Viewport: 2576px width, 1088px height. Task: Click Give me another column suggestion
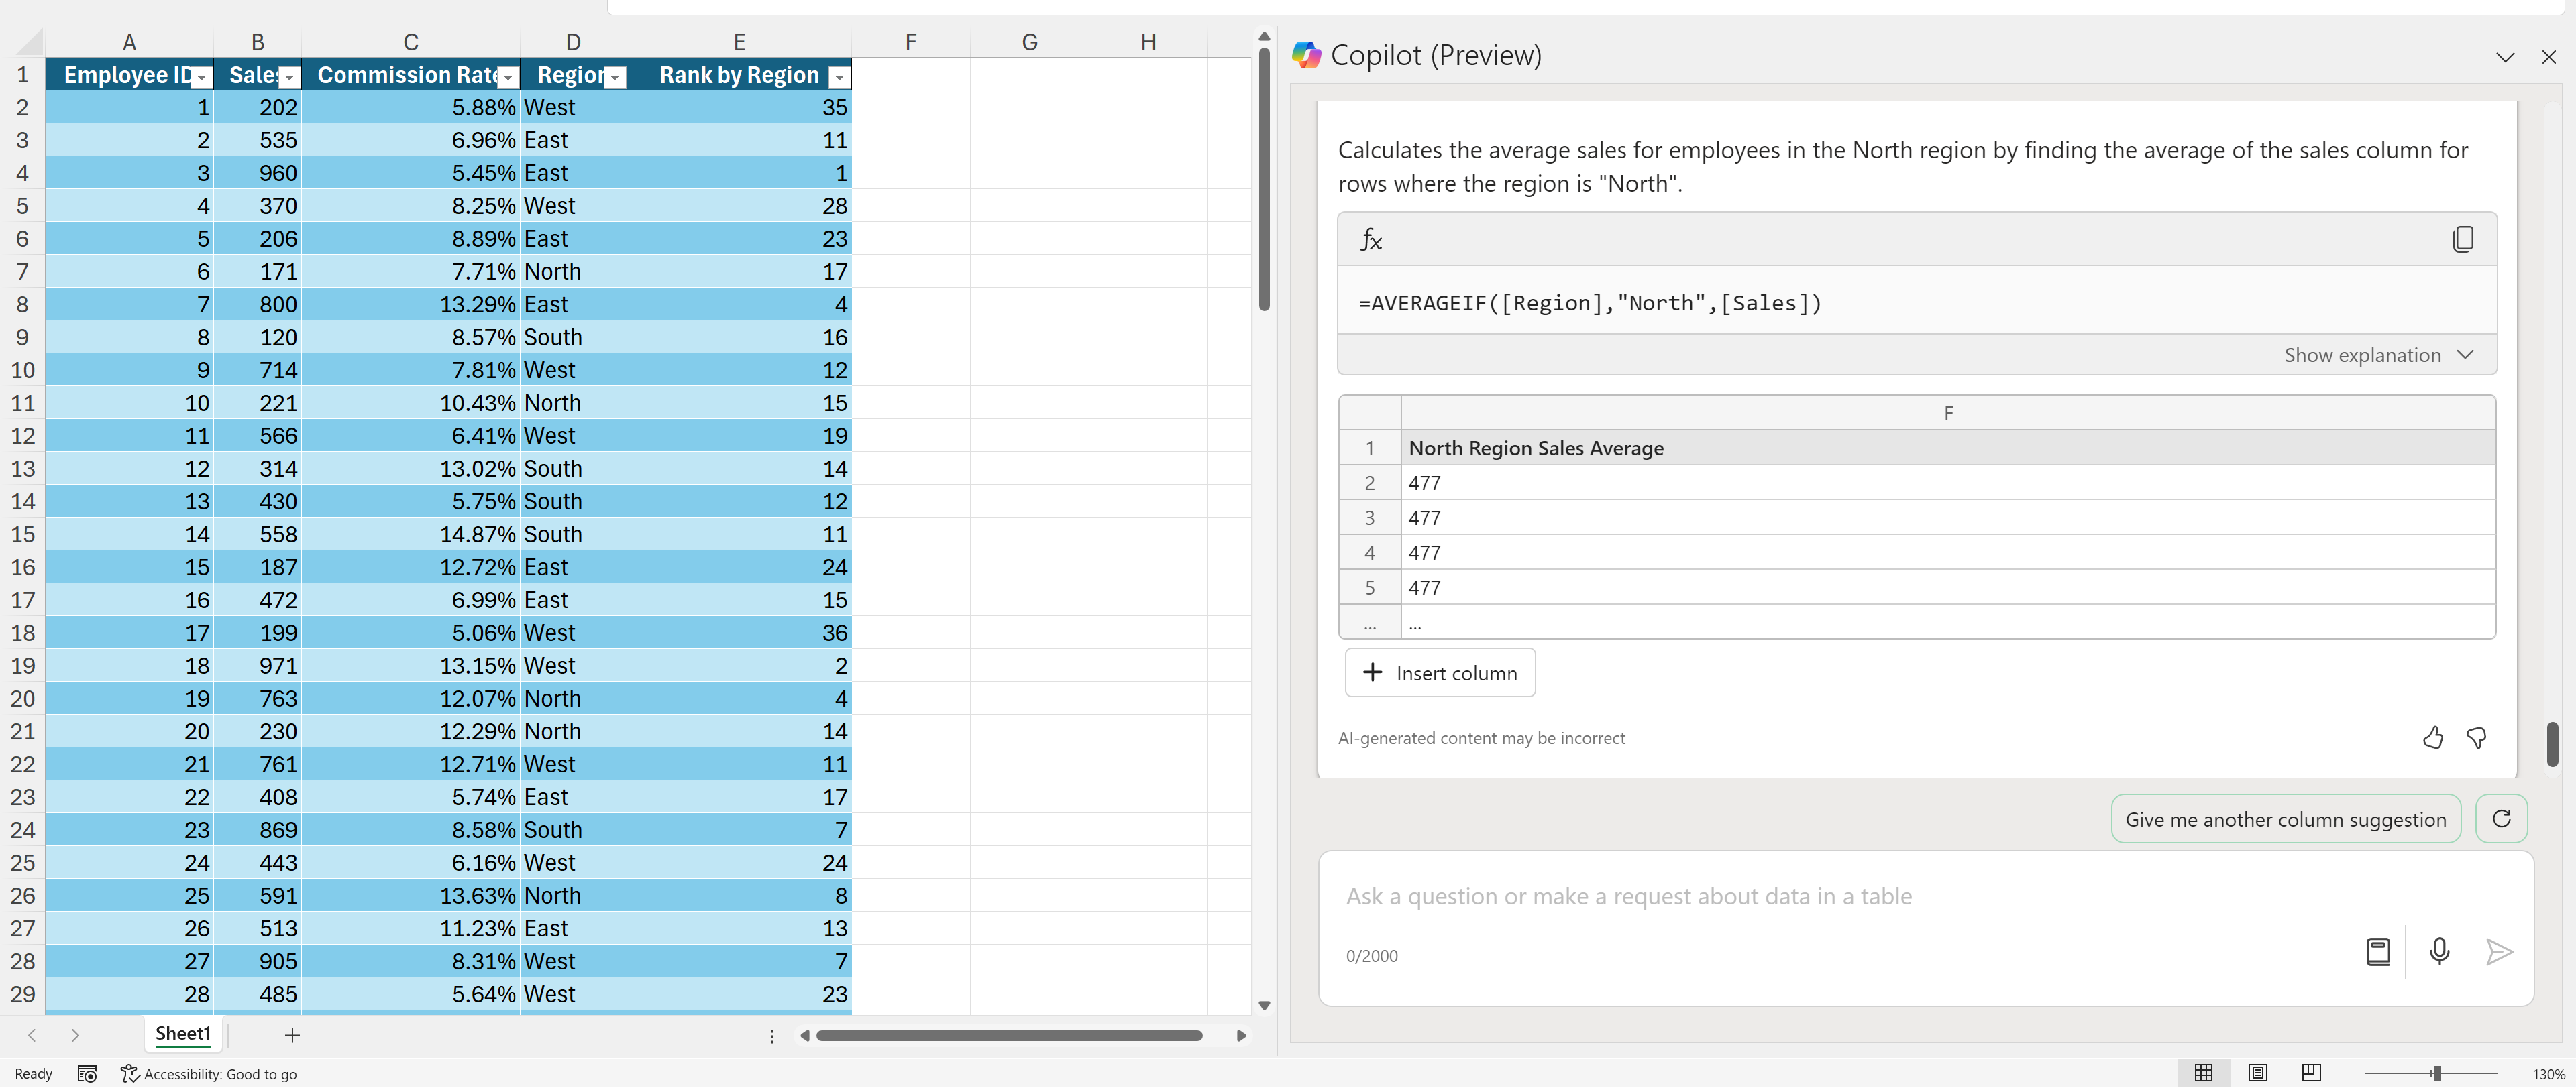pyautogui.click(x=2285, y=819)
